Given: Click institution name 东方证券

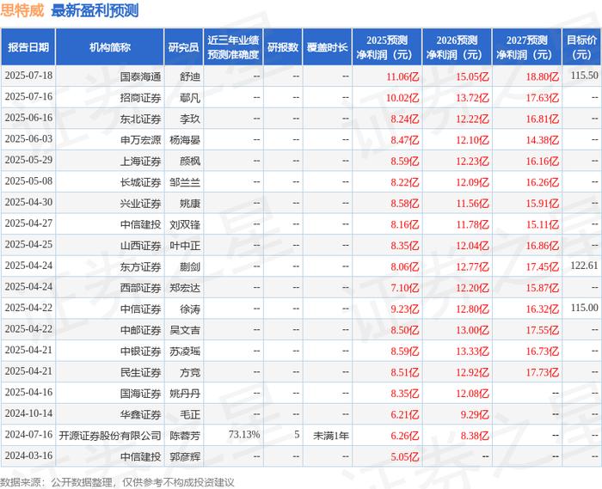Looking at the screenshot, I should coord(140,266).
